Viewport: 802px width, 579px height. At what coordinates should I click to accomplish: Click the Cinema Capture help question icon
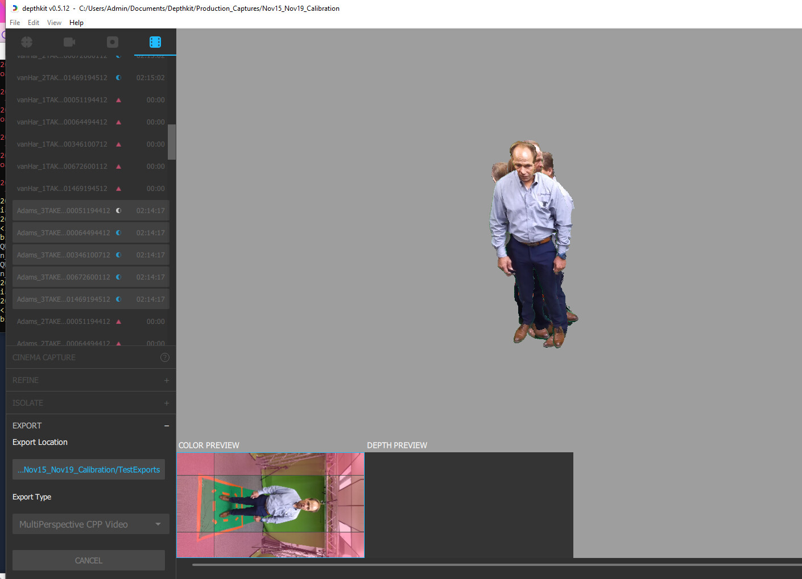(x=165, y=357)
